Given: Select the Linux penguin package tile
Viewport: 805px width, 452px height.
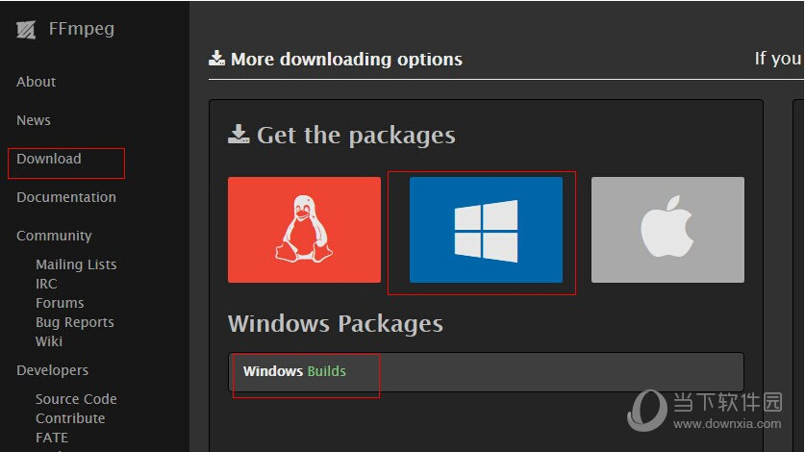Looking at the screenshot, I should [305, 230].
